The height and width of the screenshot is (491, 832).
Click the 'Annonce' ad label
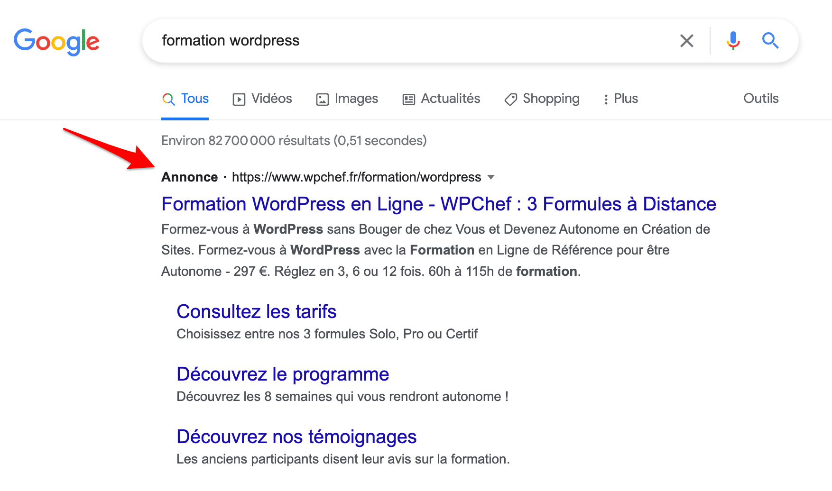coord(190,177)
